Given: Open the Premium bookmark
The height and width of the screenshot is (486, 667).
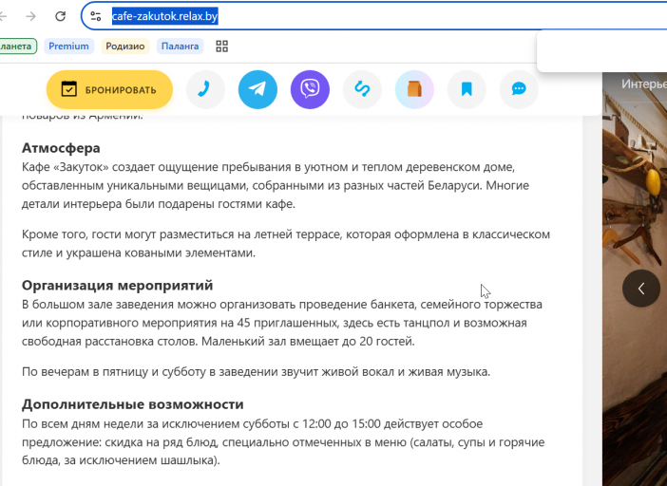Looking at the screenshot, I should pyautogui.click(x=68, y=47).
